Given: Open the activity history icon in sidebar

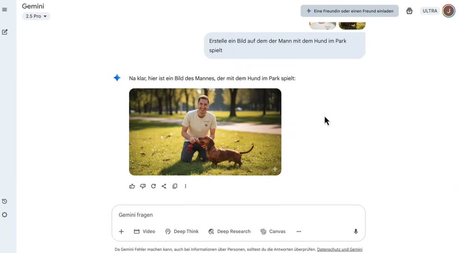Looking at the screenshot, I should tap(5, 201).
